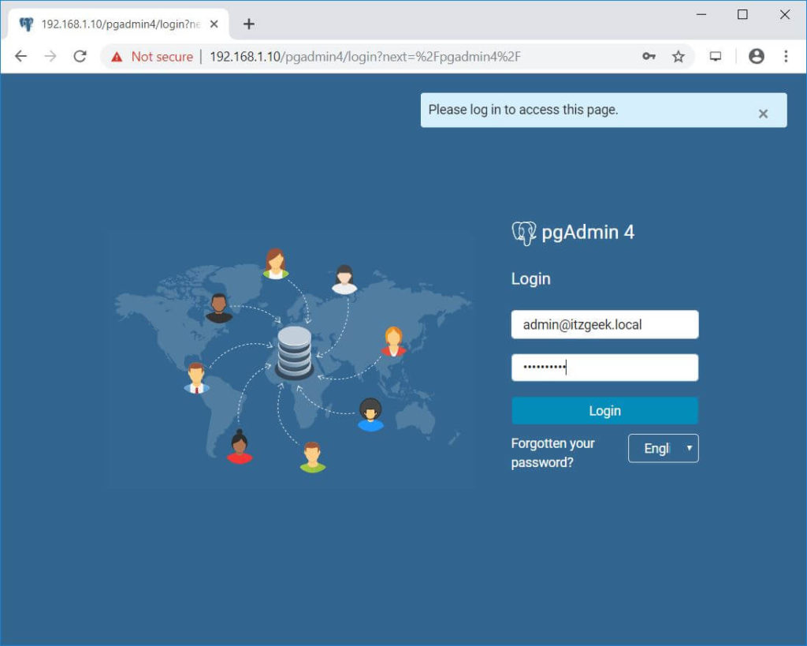
Task: Click the browser back arrow
Action: tap(20, 56)
